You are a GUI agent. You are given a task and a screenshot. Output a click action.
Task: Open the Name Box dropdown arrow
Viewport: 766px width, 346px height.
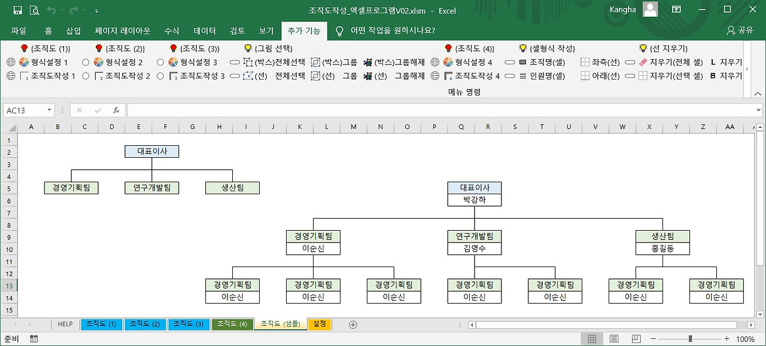click(49, 111)
